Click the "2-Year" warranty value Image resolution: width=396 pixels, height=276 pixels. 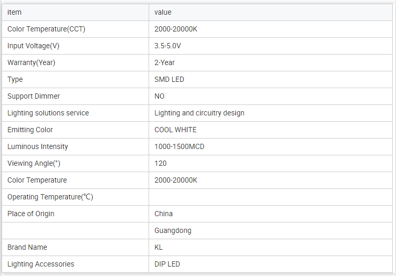point(164,62)
